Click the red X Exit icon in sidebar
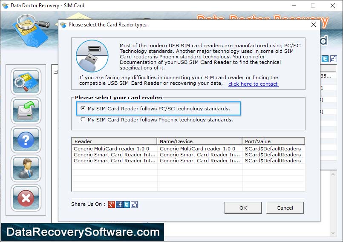Viewport: 343px width, 242px height. click(x=26, y=198)
